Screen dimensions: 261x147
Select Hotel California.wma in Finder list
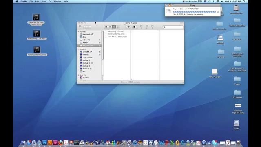click(x=116, y=34)
